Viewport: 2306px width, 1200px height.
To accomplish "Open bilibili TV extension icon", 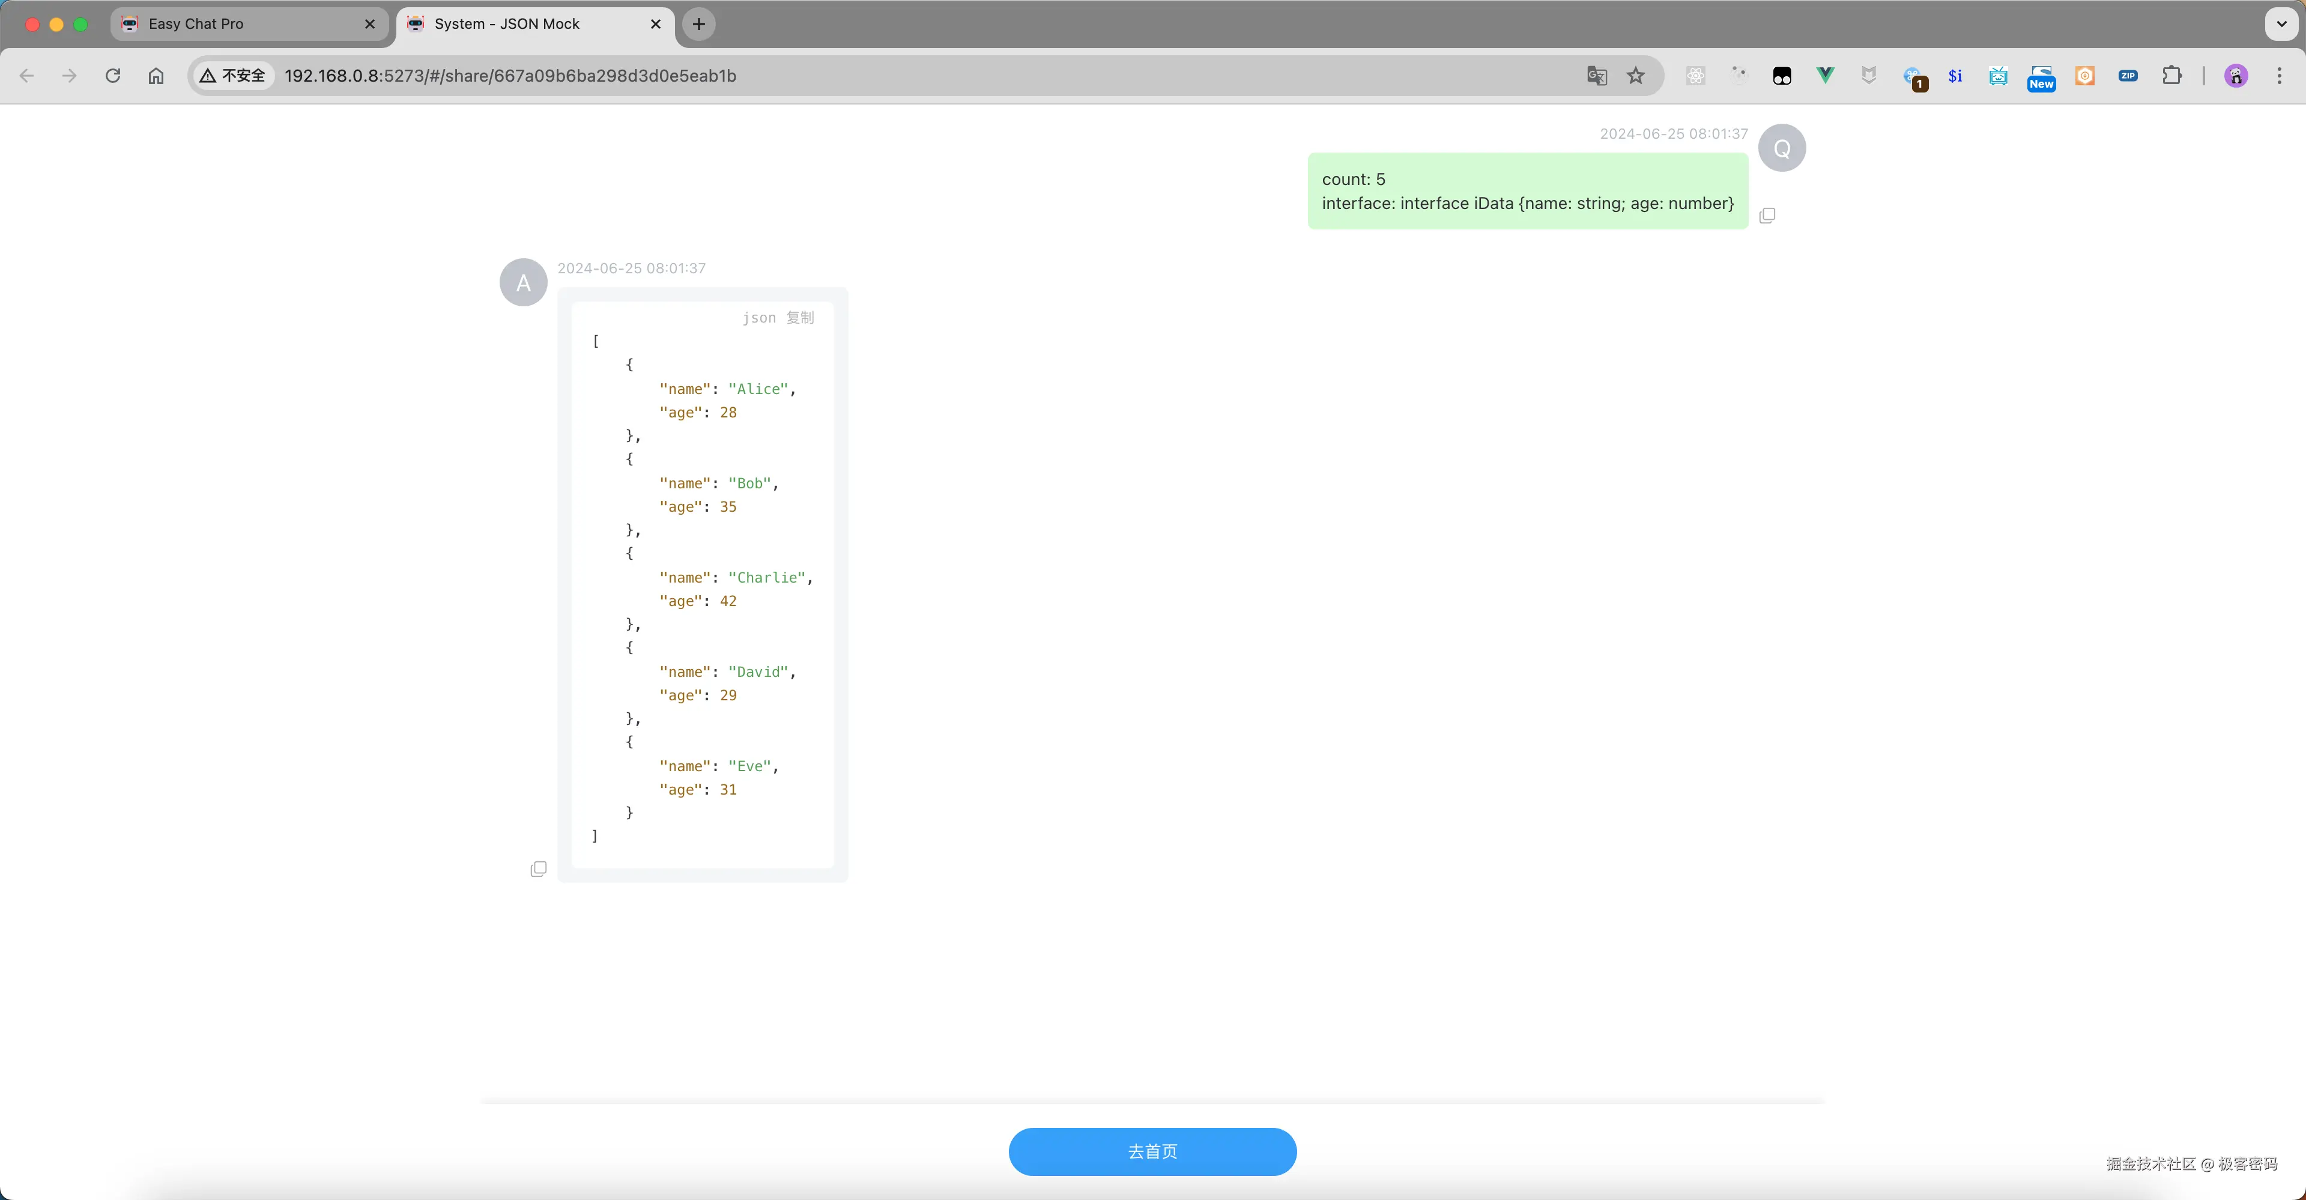I will (1998, 76).
